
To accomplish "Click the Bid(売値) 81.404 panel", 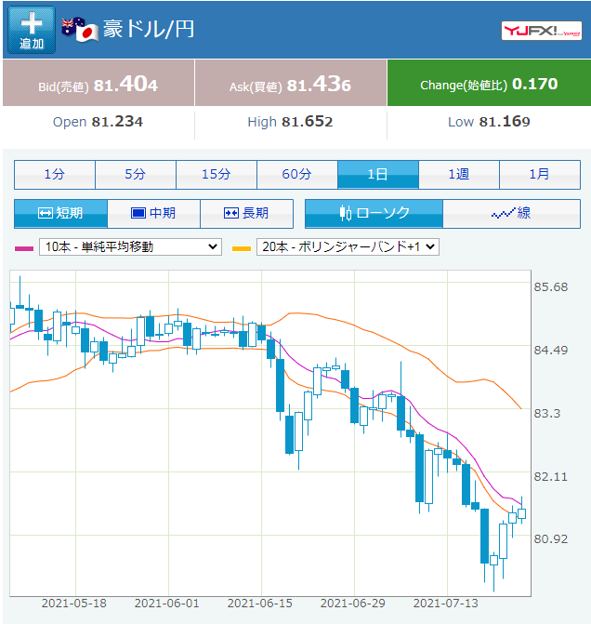I will pyautogui.click(x=98, y=83).
